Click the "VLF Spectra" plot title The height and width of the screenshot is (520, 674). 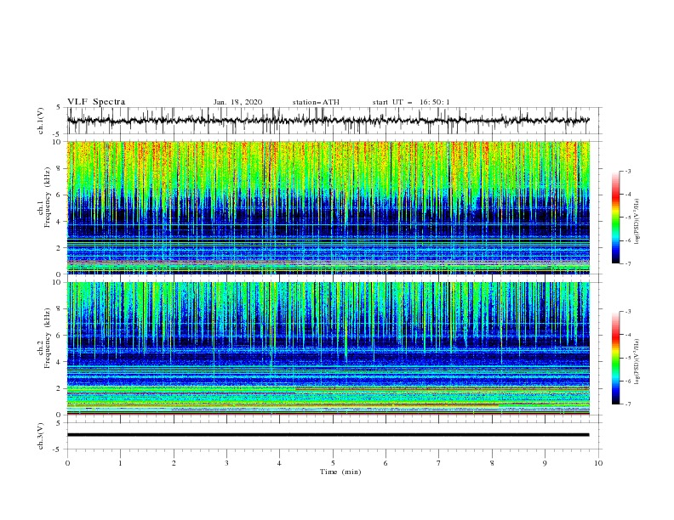click(96, 102)
